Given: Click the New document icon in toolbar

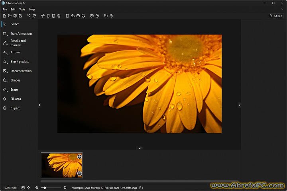Looking at the screenshot, I should pos(4,16).
